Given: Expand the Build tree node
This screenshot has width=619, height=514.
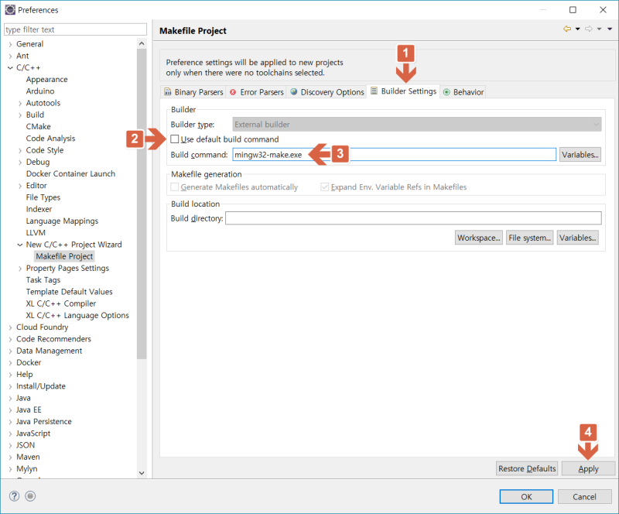Looking at the screenshot, I should point(20,115).
